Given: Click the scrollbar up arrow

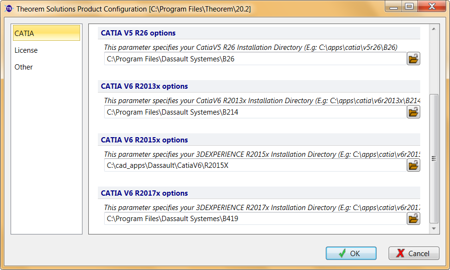Looking at the screenshot, I should pyautogui.click(x=434, y=29).
